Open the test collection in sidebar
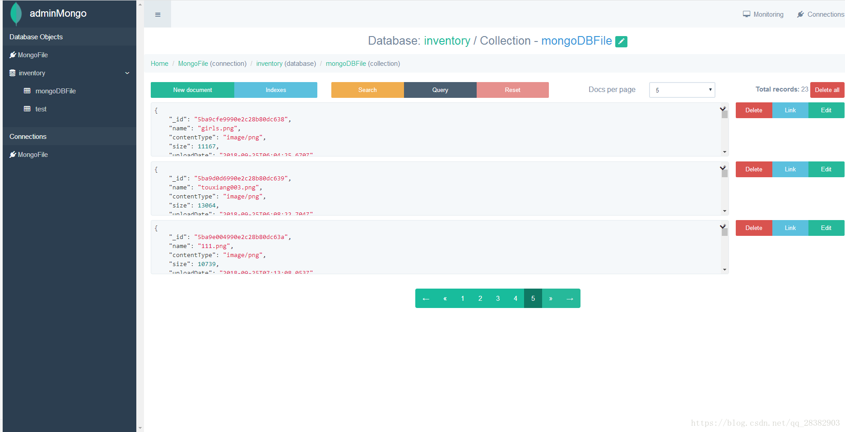This screenshot has height=432, width=845. pos(41,109)
